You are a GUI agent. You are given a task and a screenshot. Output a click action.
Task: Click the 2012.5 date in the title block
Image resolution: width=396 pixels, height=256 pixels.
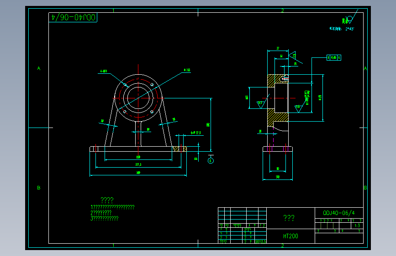(260, 241)
